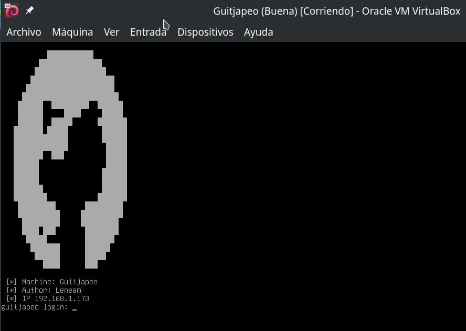Open the Ayuda menu
Screen dimensions: 466x331
pos(258,32)
